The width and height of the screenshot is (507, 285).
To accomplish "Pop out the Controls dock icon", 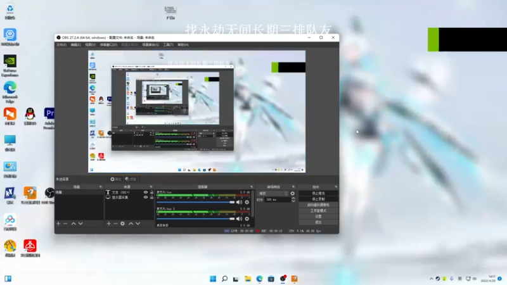I will click(x=336, y=187).
